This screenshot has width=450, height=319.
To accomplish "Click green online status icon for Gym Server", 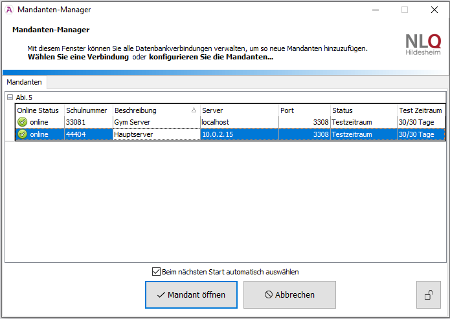I will (x=23, y=122).
